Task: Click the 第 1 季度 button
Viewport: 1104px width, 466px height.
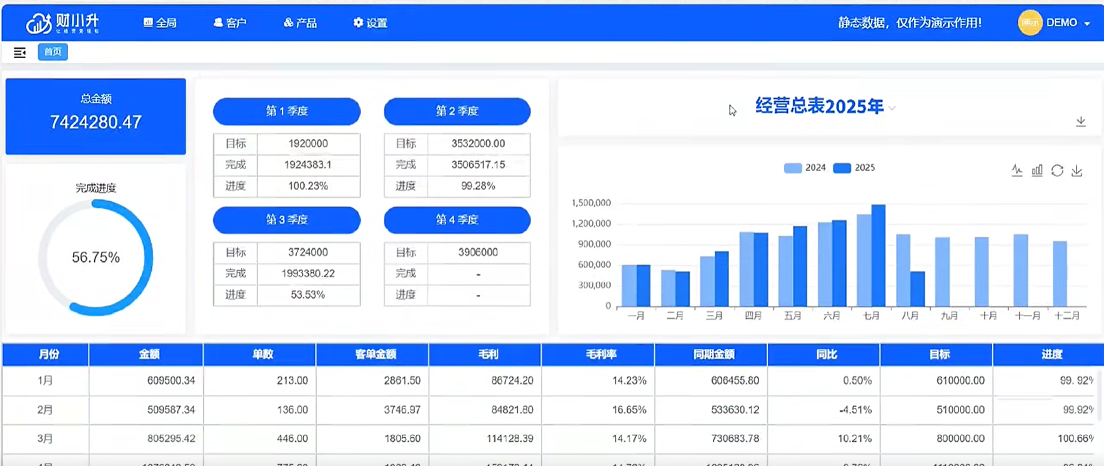Action: [287, 111]
